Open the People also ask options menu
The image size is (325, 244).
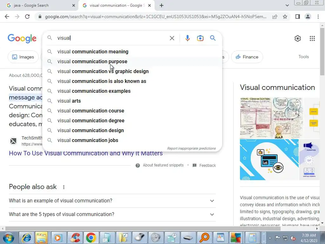click(64, 187)
